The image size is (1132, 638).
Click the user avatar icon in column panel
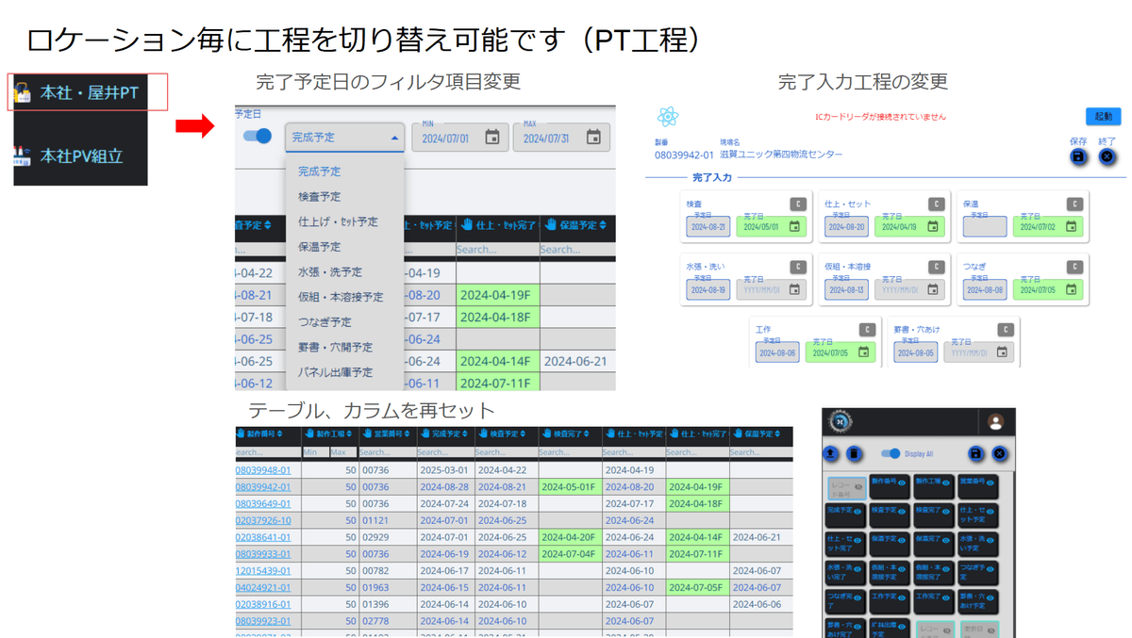(x=995, y=422)
